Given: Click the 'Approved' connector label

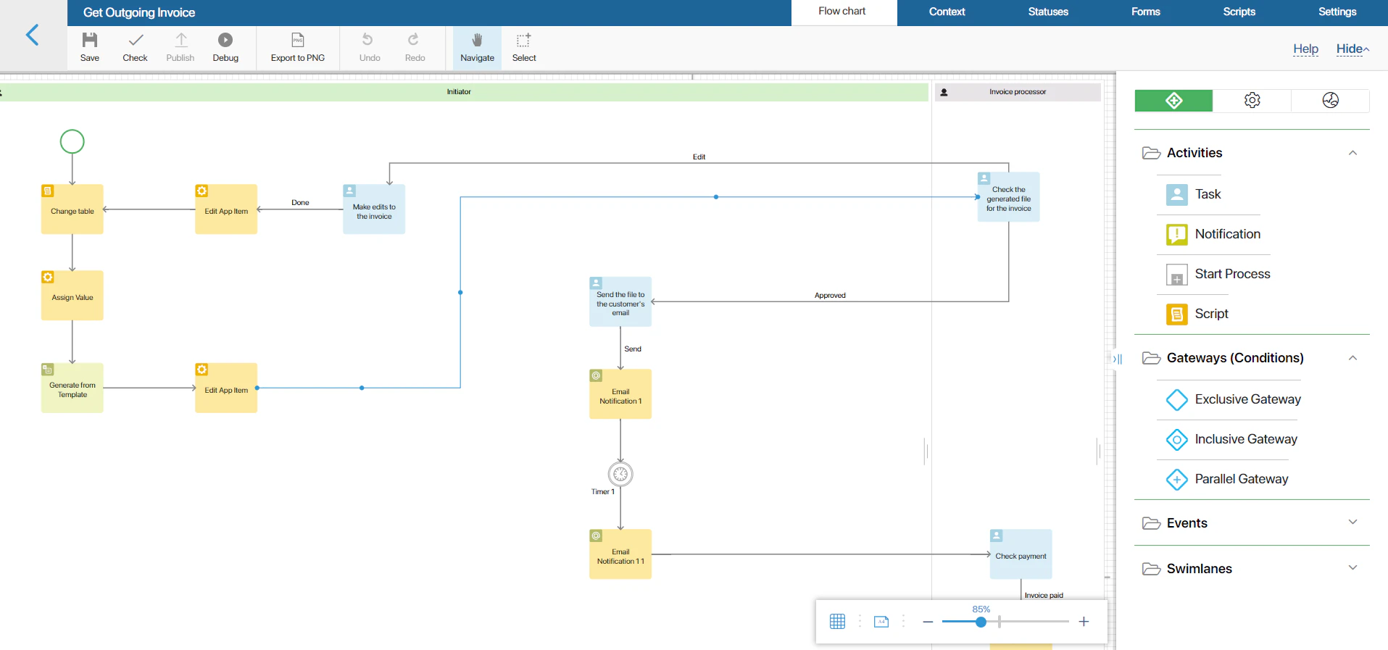Looking at the screenshot, I should tap(830, 296).
